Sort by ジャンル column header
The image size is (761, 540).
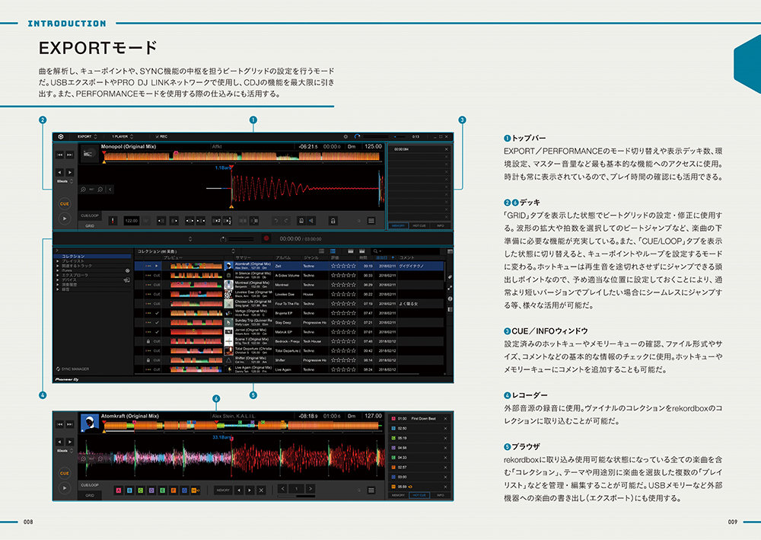pyautogui.click(x=310, y=258)
